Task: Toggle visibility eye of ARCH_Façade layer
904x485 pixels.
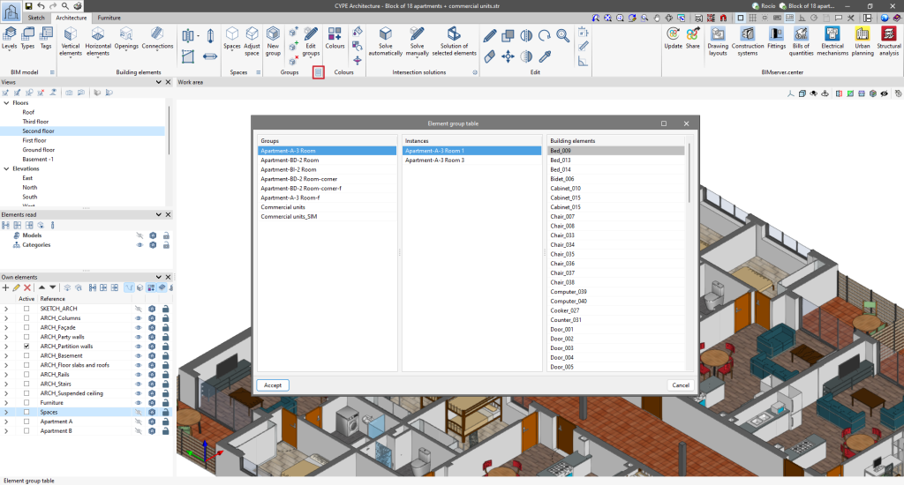Action: tap(139, 327)
